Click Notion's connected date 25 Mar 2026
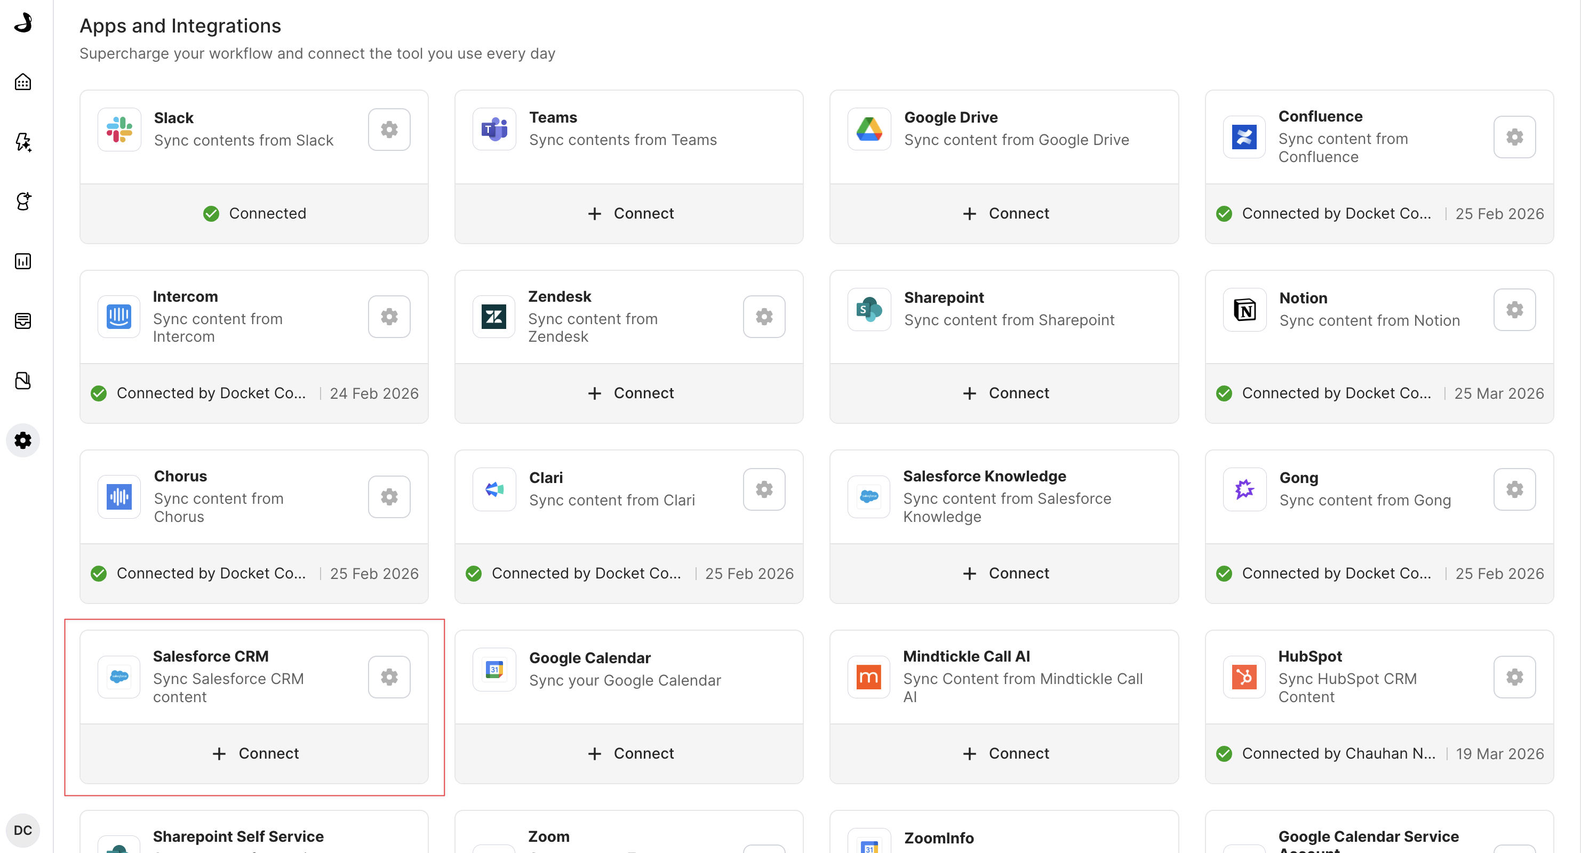 point(1499,393)
